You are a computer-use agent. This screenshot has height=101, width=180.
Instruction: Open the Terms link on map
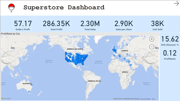(x=154, y=99)
